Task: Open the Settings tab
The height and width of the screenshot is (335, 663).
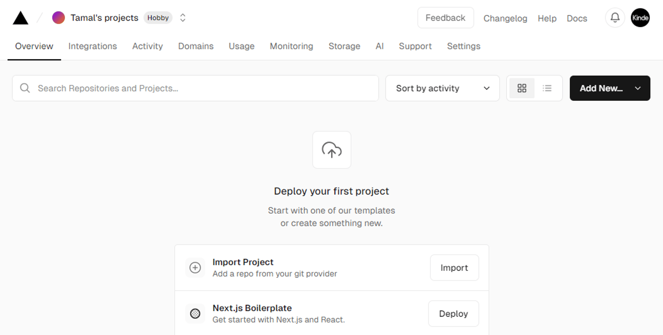Action: tap(463, 46)
